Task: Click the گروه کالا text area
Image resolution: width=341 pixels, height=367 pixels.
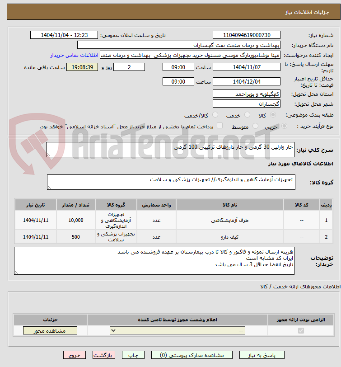Action: pos(171,182)
